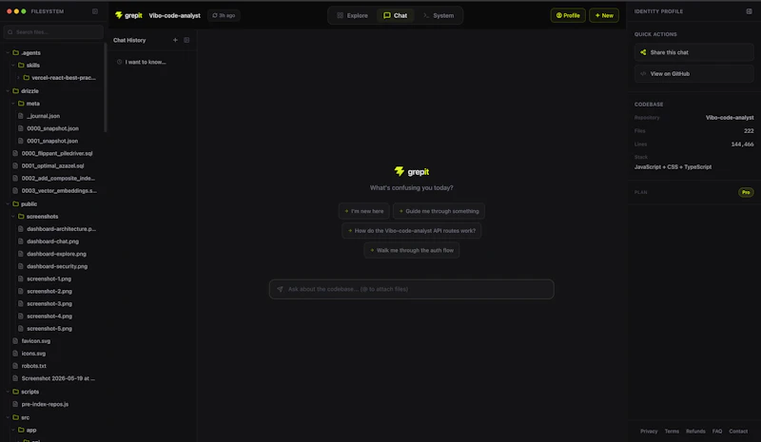Screen dimensions: 761x442
Task: Click the .agents folder icon
Action: 15,52
